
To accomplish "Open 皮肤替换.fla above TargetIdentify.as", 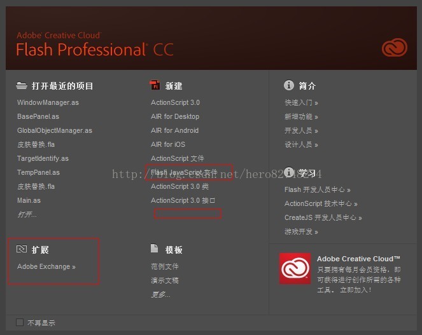I will (36, 144).
